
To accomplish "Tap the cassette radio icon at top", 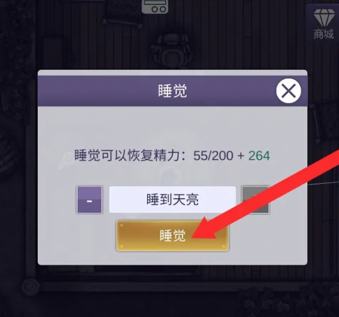I will [155, 7].
